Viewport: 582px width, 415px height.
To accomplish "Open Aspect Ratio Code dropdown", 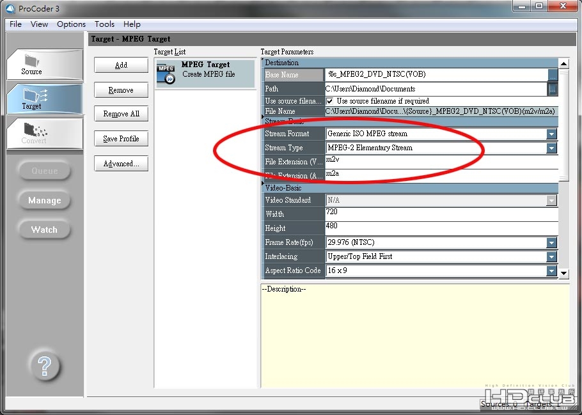I will [x=551, y=270].
